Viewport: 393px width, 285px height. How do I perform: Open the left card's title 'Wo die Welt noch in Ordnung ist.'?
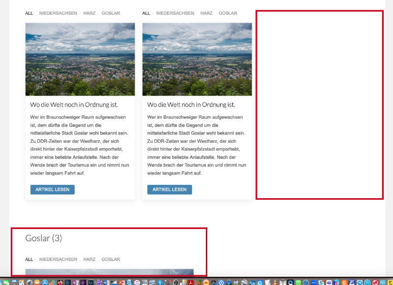pos(74,104)
